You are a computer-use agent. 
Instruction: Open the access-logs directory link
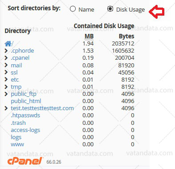(25, 130)
